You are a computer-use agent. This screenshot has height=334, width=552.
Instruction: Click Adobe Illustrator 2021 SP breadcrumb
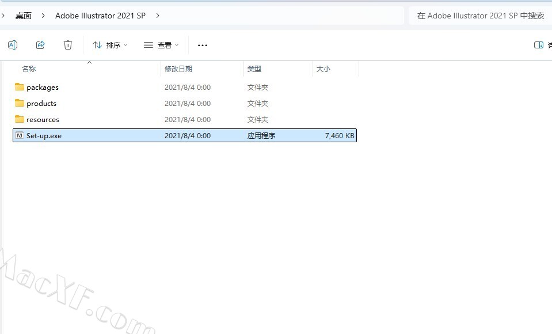pyautogui.click(x=100, y=16)
